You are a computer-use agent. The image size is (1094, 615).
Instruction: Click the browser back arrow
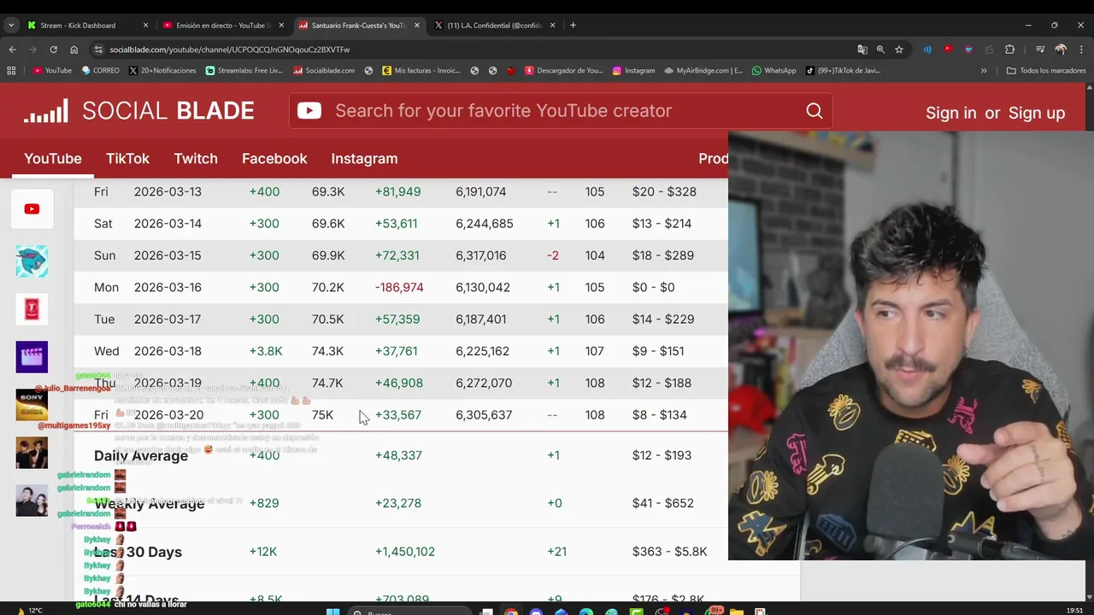[x=12, y=50]
